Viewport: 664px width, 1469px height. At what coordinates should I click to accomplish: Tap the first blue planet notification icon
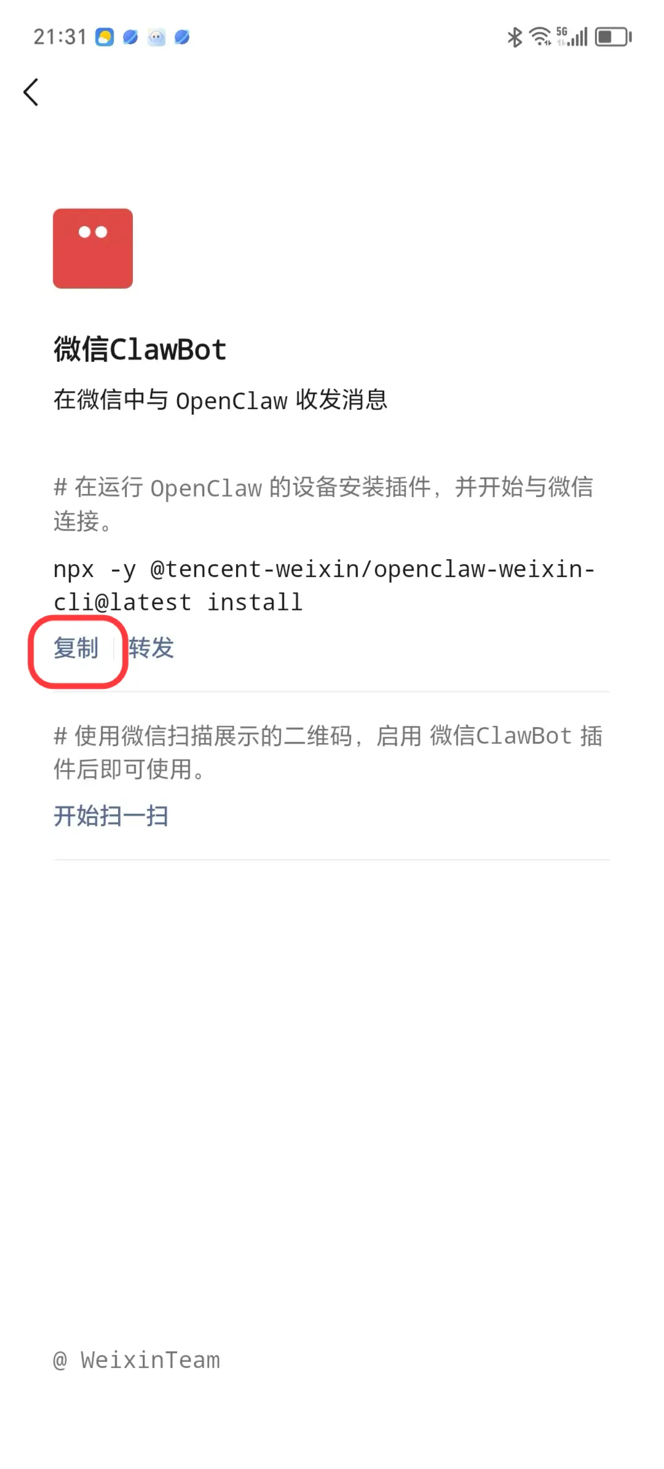pyautogui.click(x=130, y=38)
